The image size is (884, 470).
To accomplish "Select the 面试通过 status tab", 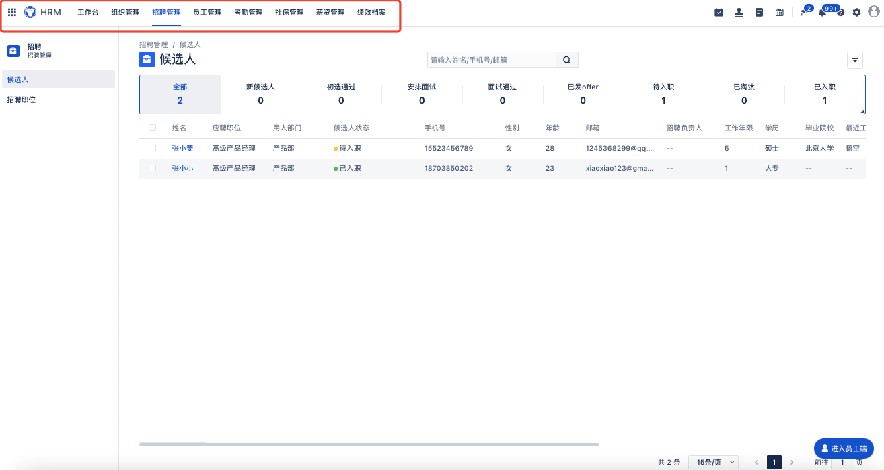I will [503, 94].
